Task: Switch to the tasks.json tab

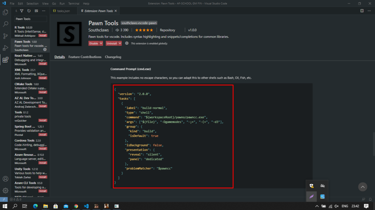Action: 63,11
